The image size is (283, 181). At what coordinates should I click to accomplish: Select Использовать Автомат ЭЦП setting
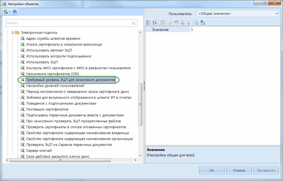tap(49, 50)
